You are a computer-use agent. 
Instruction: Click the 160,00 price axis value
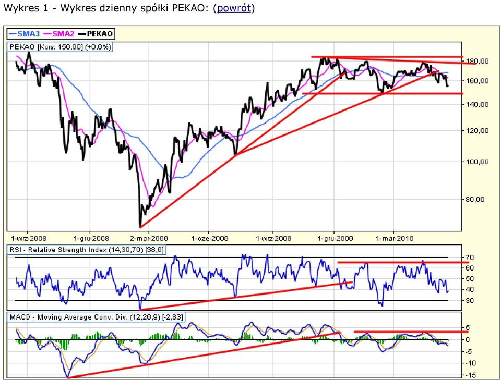[x=478, y=81]
